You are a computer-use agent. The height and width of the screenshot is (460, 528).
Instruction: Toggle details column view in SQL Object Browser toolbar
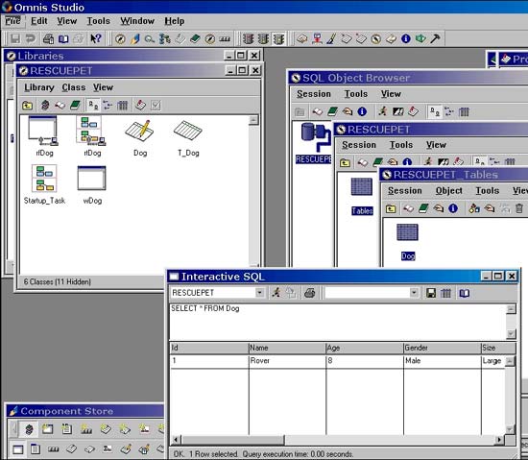click(464, 111)
